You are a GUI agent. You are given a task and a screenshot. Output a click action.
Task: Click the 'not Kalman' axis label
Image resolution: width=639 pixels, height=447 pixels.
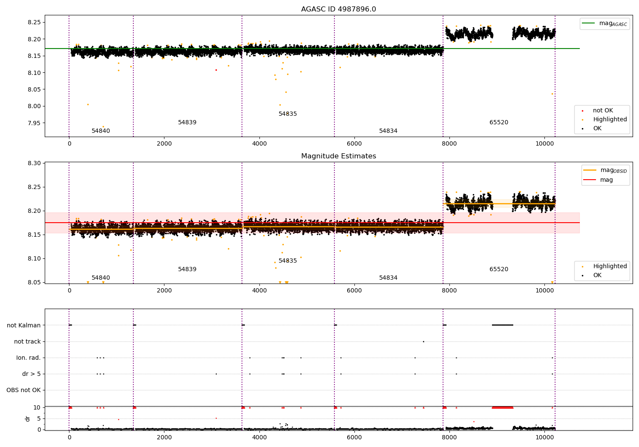24,326
